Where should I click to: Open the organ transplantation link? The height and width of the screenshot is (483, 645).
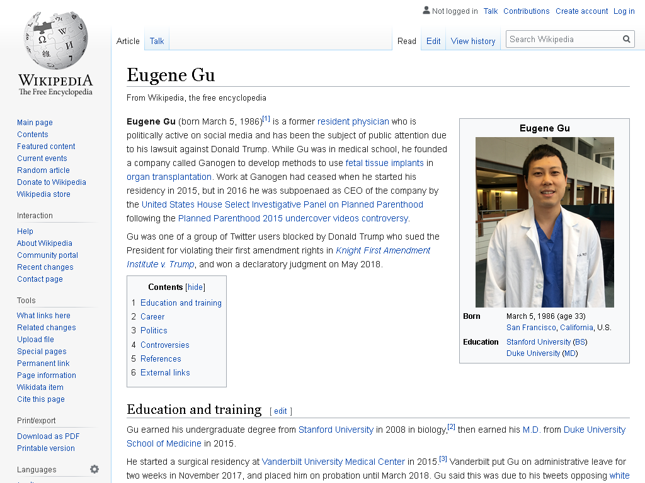tap(169, 177)
